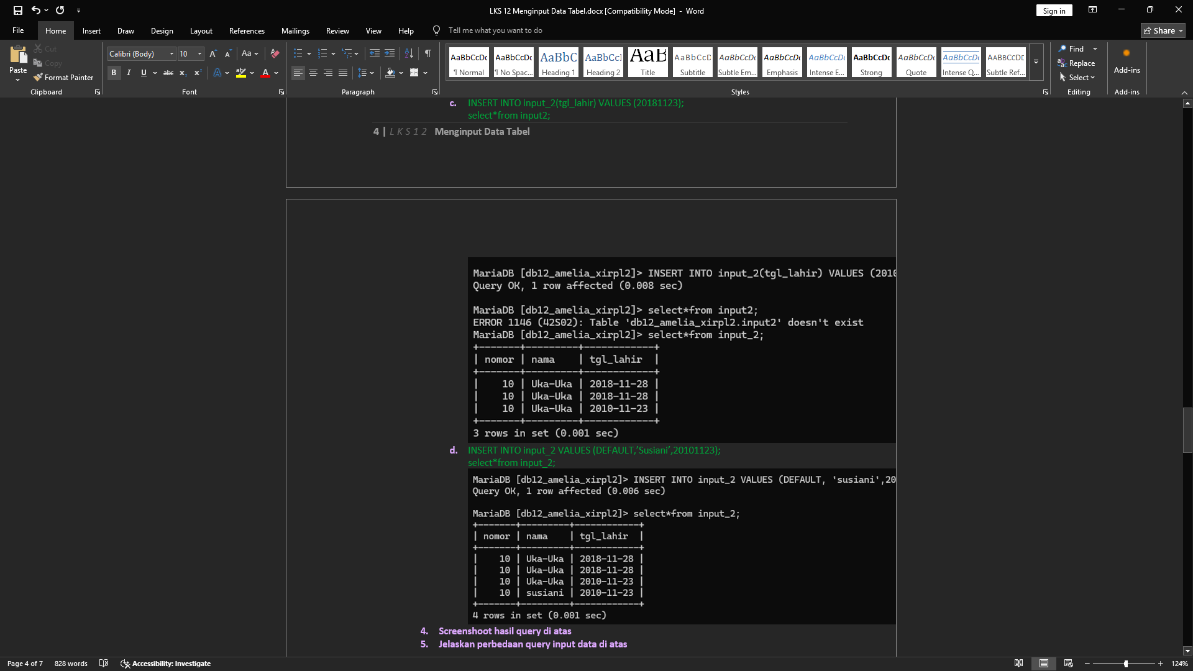Click the Clear All Formatting icon
The height and width of the screenshot is (671, 1193).
click(x=275, y=54)
